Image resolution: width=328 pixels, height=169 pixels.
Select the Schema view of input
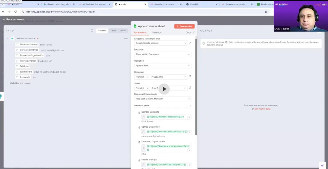tap(102, 31)
